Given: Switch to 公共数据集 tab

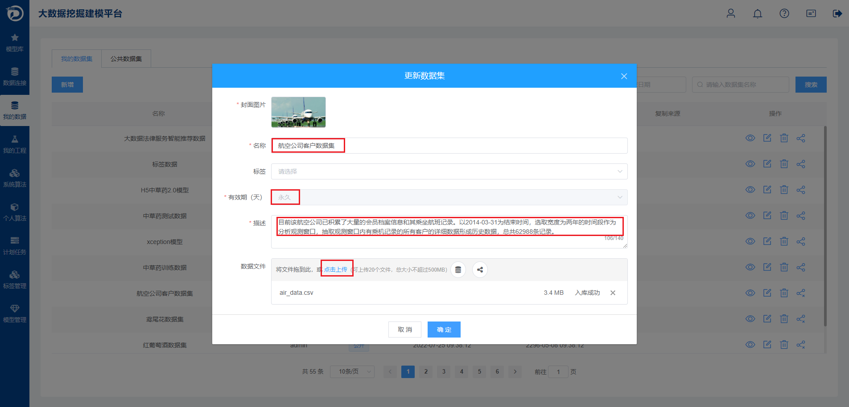Looking at the screenshot, I should [126, 59].
